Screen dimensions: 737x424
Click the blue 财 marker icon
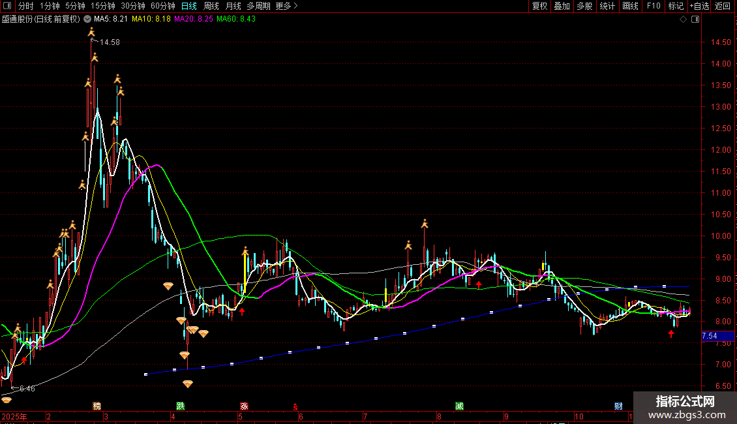click(618, 406)
